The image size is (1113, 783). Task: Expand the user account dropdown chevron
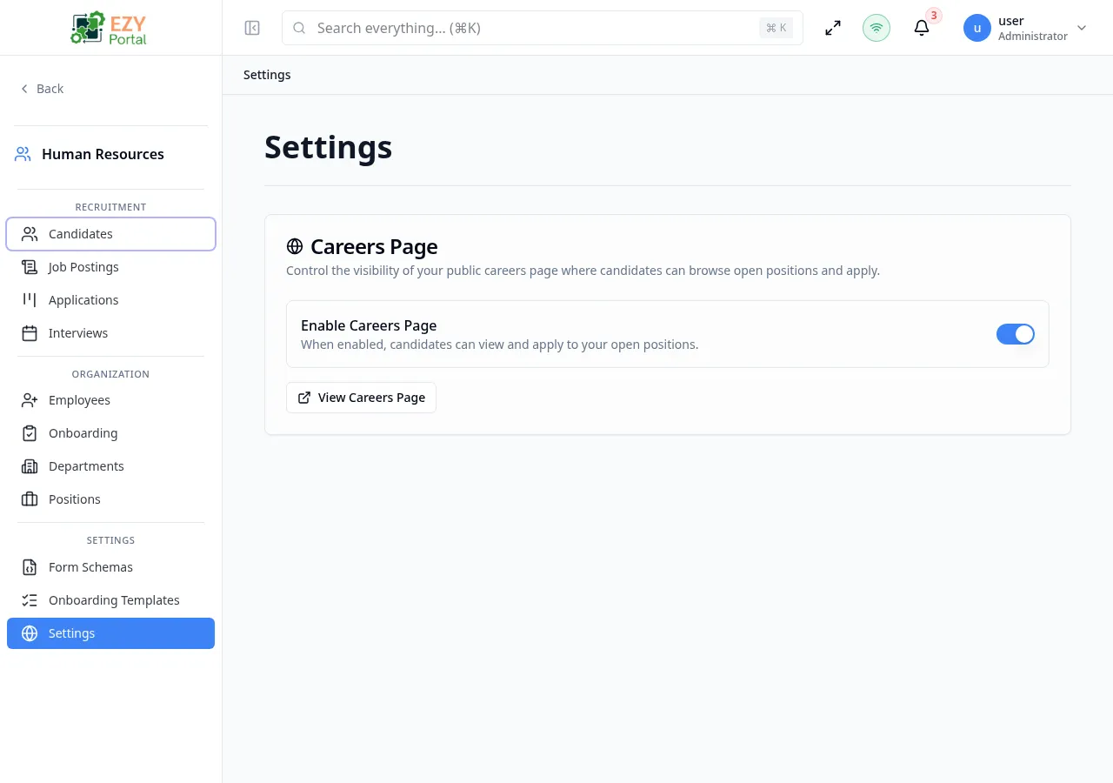1082,28
